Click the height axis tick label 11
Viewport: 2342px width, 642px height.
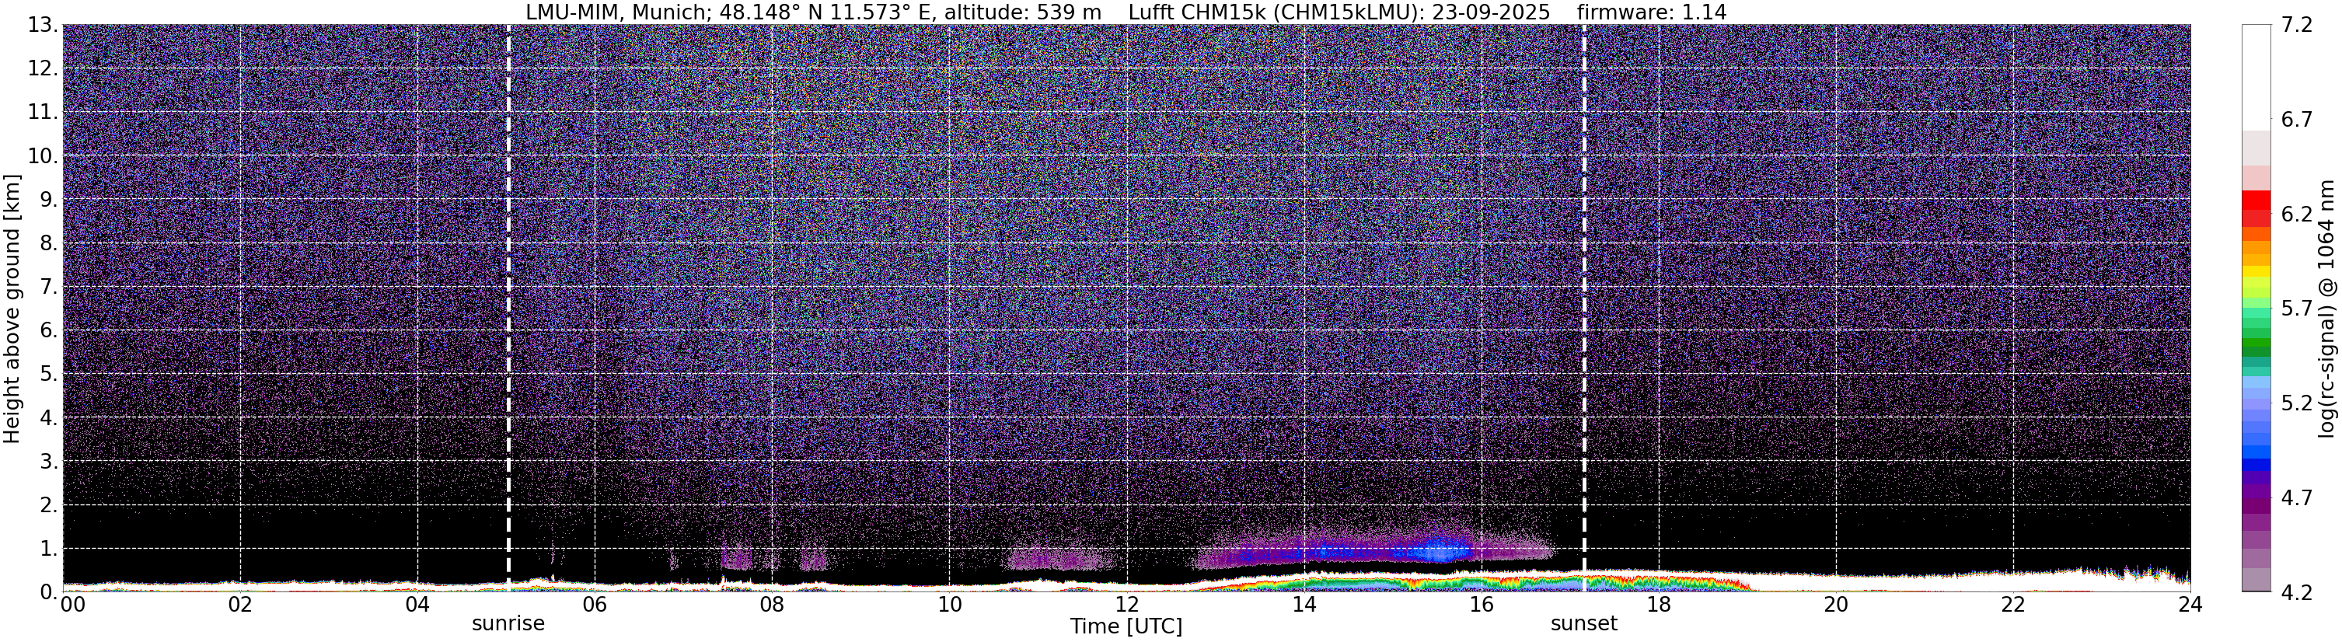[x=43, y=112]
